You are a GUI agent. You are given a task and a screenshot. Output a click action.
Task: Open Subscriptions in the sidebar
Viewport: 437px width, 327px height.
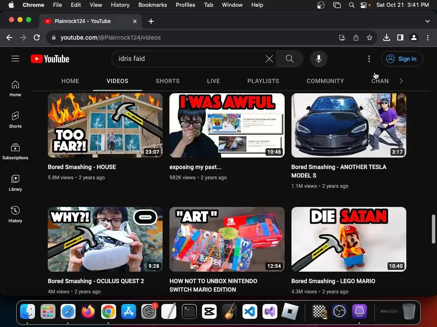point(15,151)
